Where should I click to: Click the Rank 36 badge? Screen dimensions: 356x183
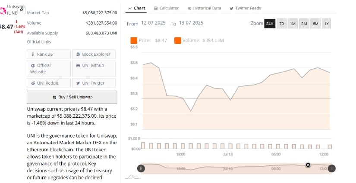48,54
